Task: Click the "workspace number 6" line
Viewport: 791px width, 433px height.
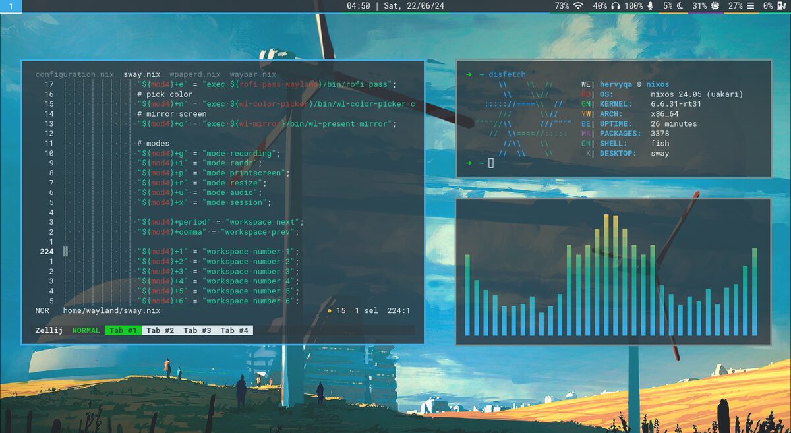Action: click(219, 301)
